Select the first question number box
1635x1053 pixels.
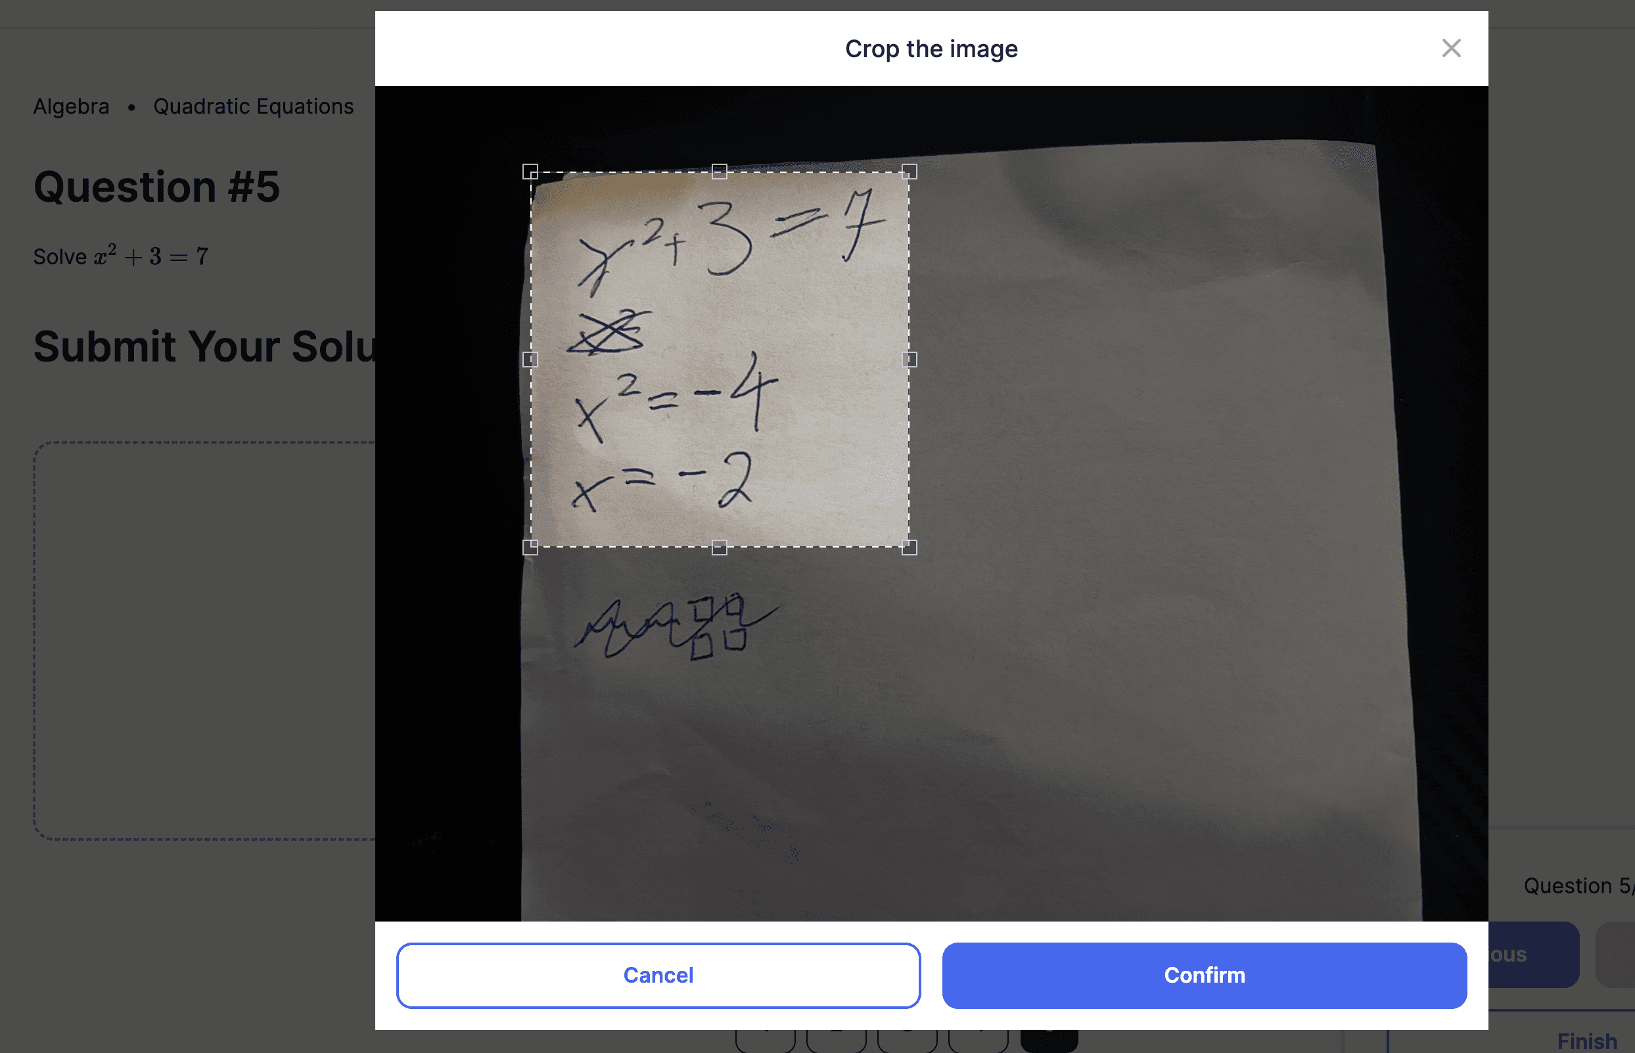(765, 1039)
